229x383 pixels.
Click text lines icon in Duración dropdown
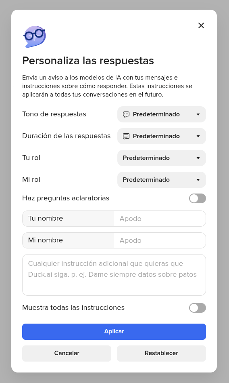126,136
